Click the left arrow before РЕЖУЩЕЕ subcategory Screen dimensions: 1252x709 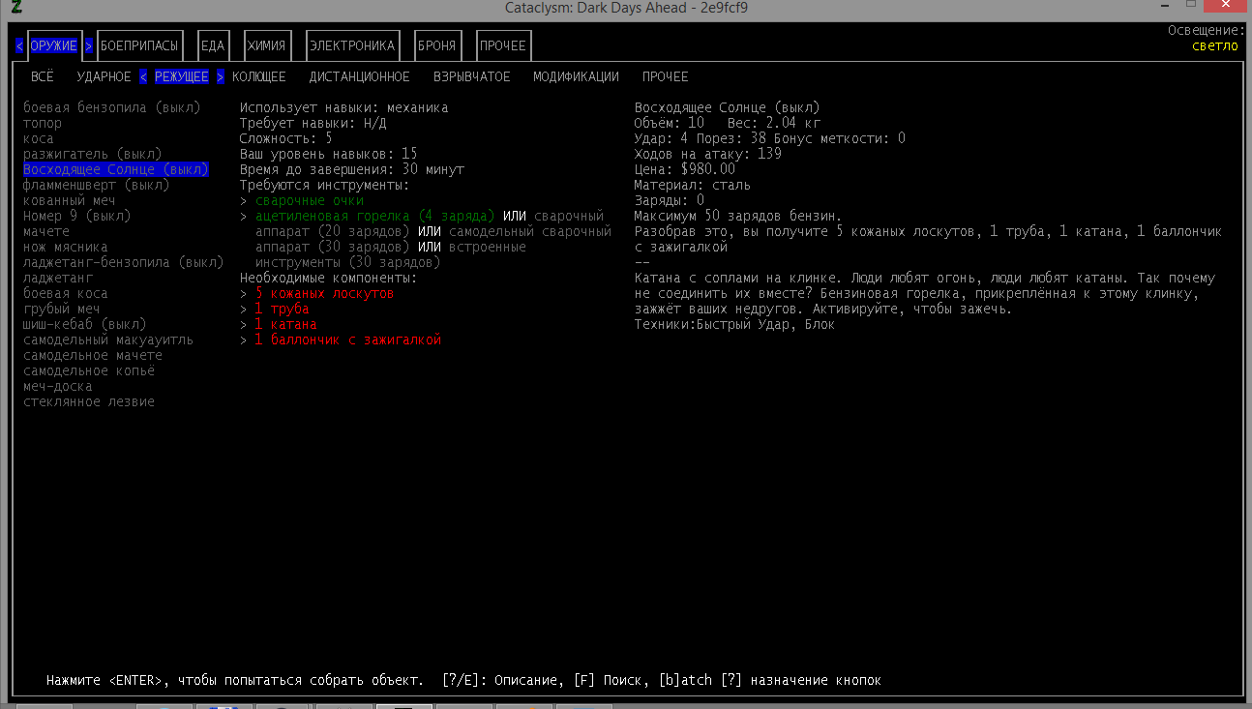coord(143,76)
